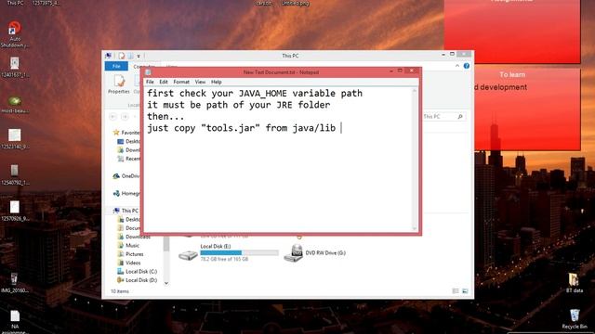Select the Favorites star in the navigation pane
Viewport: 595px width, 334px height.
[116, 133]
